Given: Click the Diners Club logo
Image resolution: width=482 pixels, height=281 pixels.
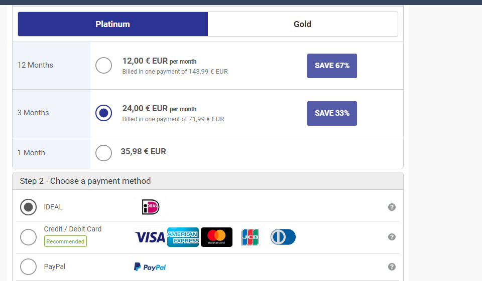Looking at the screenshot, I should 283,237.
